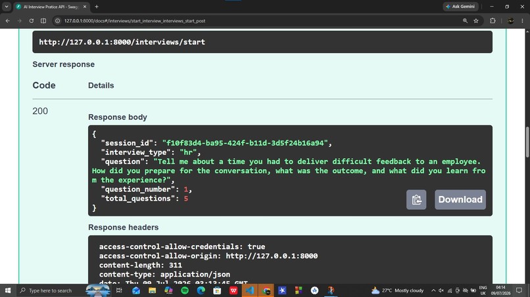Click the content-length: 311 header
530x297 pixels.
[141, 266]
